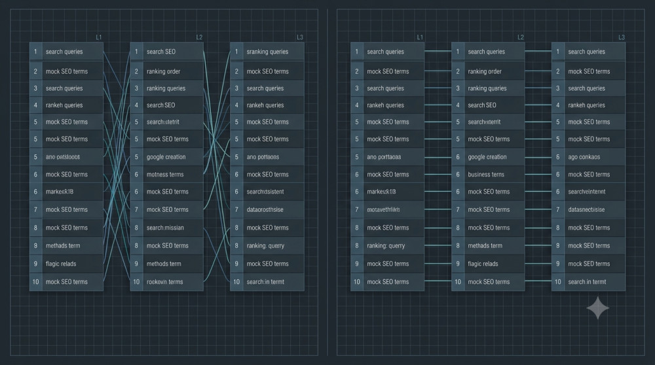Viewport: 655px width, 365px height.
Task: Select the "motness terms" row
Action: (x=166, y=175)
